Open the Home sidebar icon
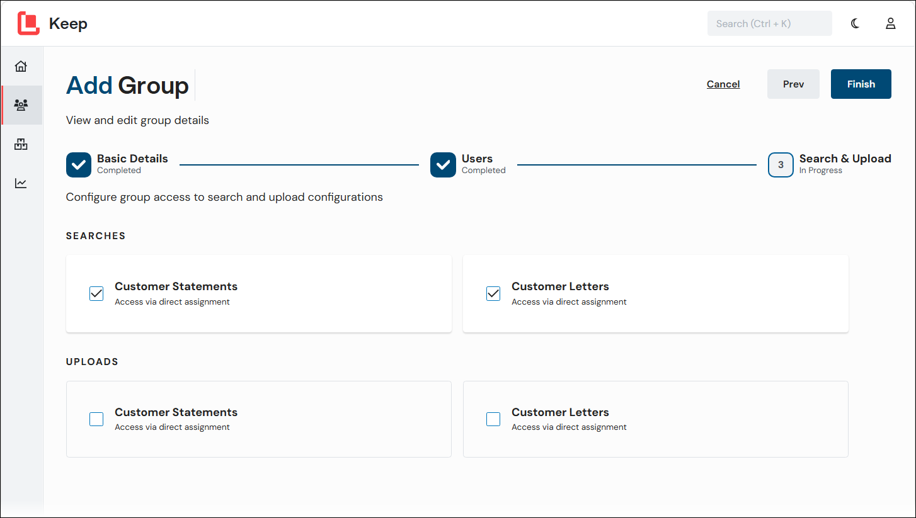Viewport: 916px width, 518px height. [x=21, y=66]
